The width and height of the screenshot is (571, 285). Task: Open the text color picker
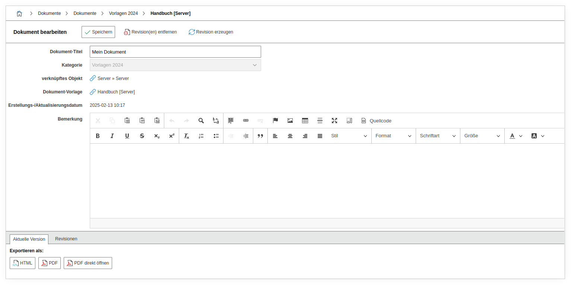point(516,136)
